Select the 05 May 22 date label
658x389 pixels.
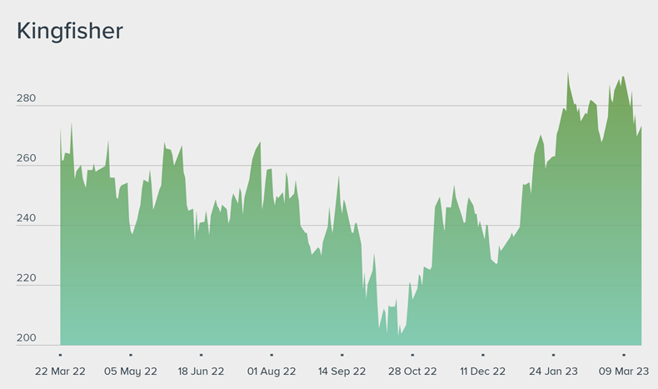coord(130,372)
